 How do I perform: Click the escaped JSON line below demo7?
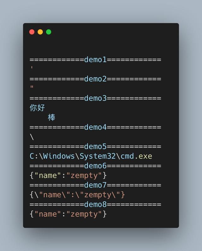tap(77, 195)
